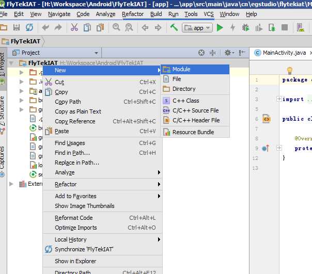Viewport: 312px width, 274px height.
Task: Click the Attach Debugger to Process icon
Action: pos(272,28)
